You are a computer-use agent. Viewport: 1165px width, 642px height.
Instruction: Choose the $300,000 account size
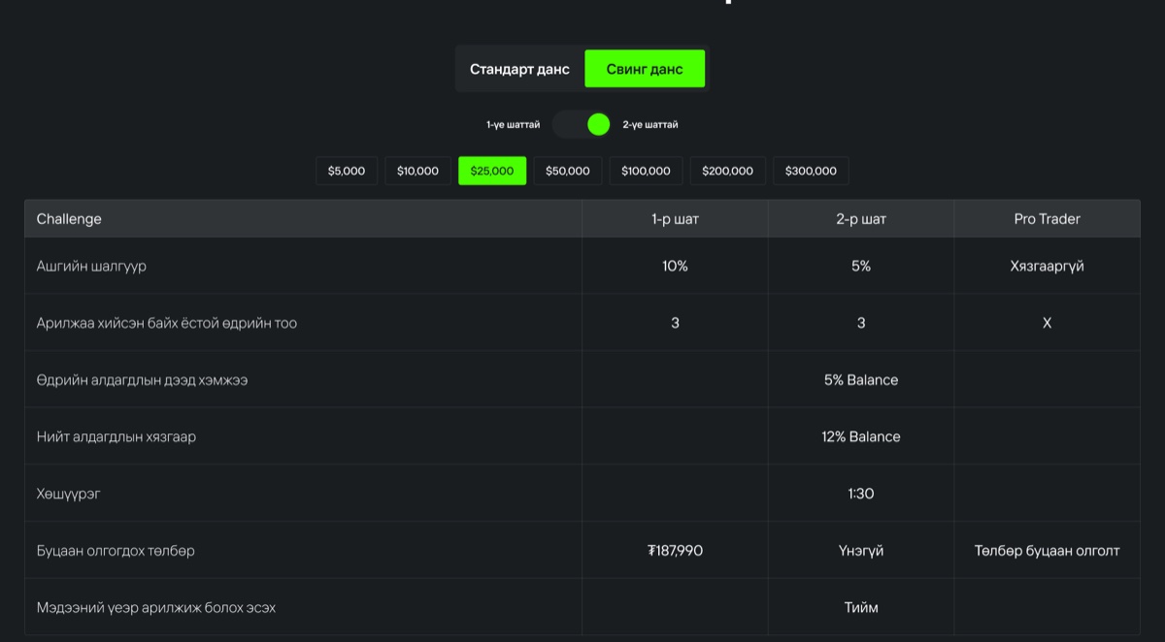click(811, 171)
